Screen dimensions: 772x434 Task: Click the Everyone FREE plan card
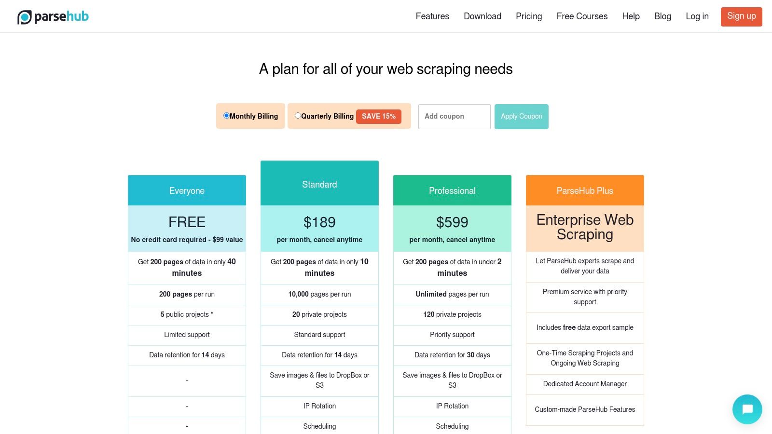pos(187,222)
